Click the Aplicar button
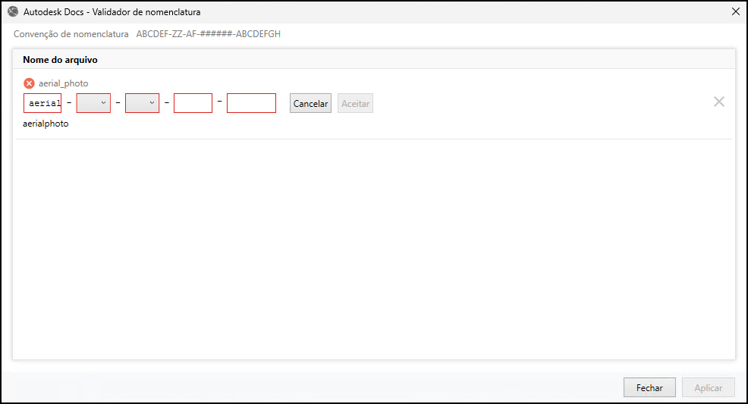748x404 pixels. pos(709,388)
